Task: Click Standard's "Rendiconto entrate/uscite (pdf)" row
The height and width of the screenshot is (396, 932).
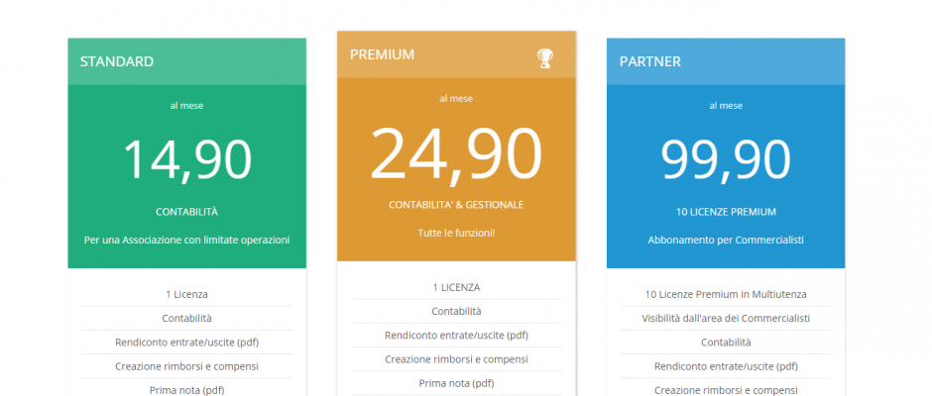Action: click(186, 343)
